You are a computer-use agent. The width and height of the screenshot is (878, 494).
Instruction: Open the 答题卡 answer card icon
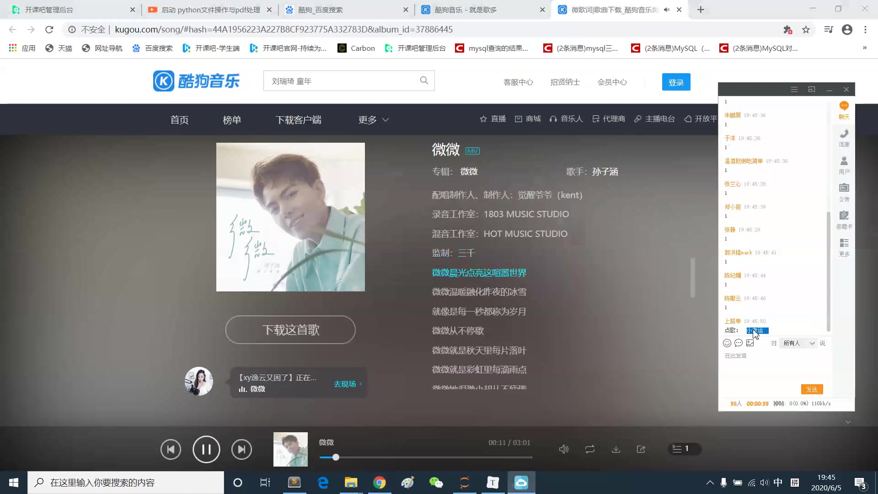[844, 220]
